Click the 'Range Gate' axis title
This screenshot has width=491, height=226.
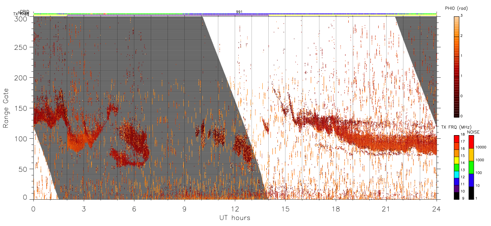(6, 108)
